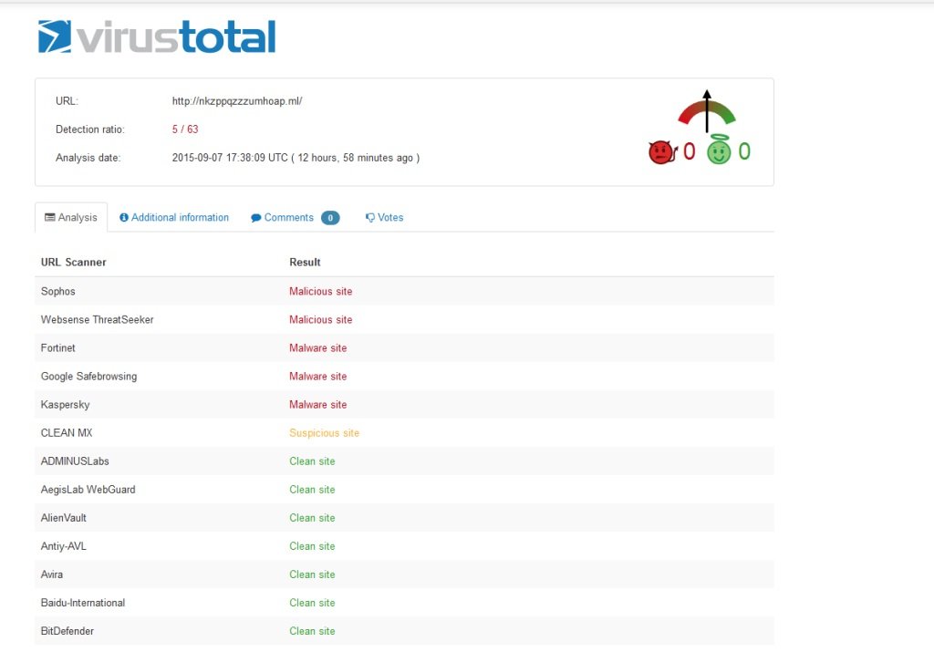934x652 pixels.
Task: Click the 'Analysis date:' field label
Action: (x=88, y=158)
